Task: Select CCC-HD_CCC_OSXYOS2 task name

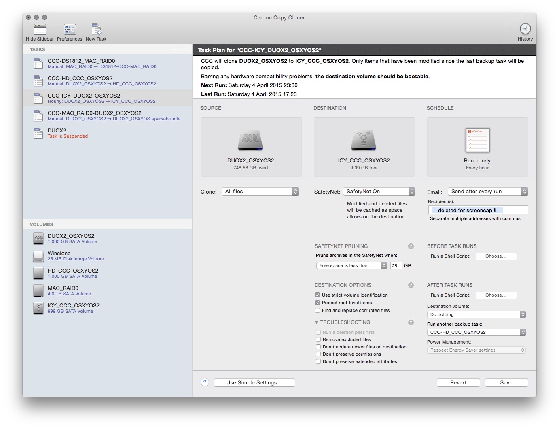Action: point(80,78)
